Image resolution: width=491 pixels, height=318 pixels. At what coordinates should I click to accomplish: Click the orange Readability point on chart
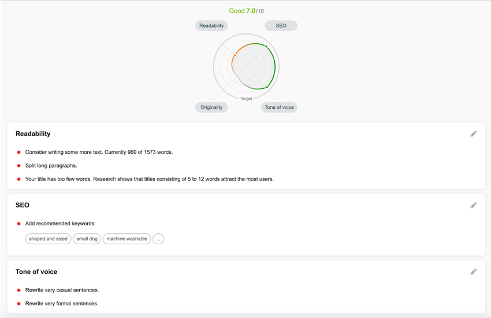pos(235,55)
